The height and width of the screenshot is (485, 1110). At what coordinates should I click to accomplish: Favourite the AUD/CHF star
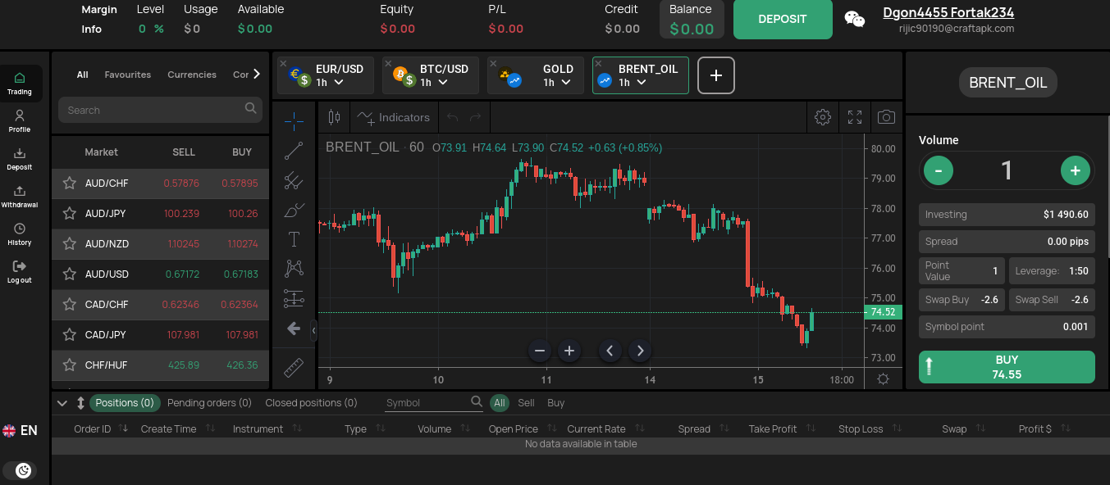70,184
